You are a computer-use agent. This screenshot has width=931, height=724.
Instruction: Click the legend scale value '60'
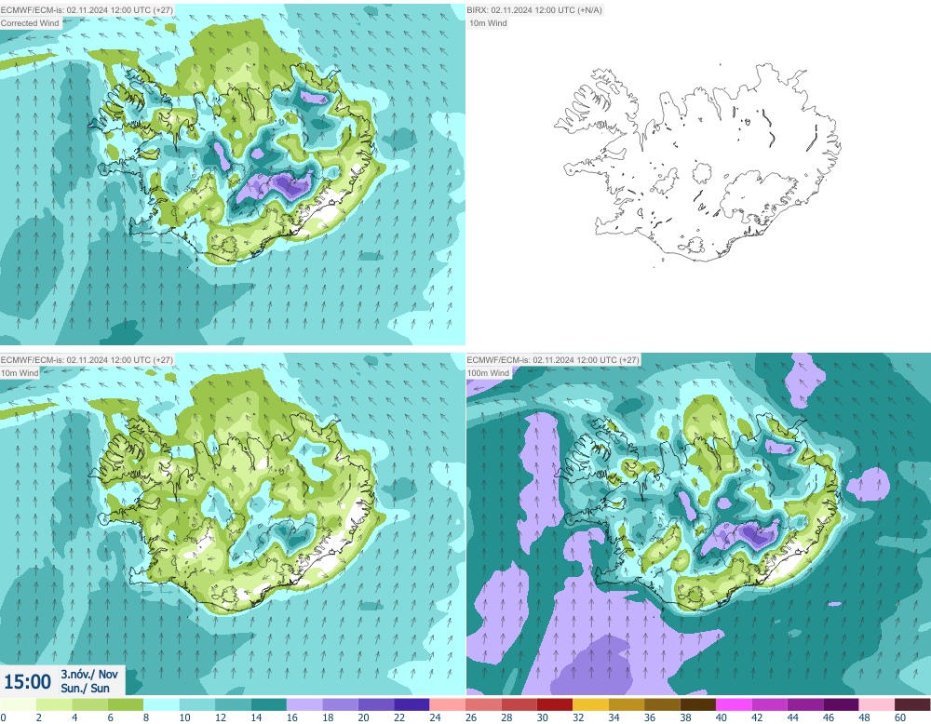pos(900,717)
